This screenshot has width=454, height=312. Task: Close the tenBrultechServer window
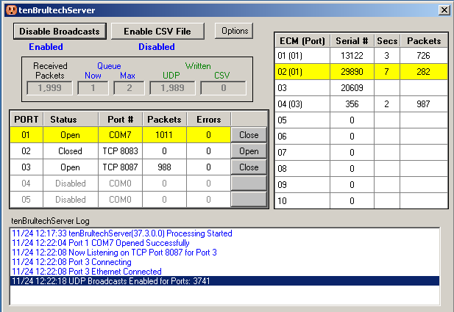tap(444, 10)
